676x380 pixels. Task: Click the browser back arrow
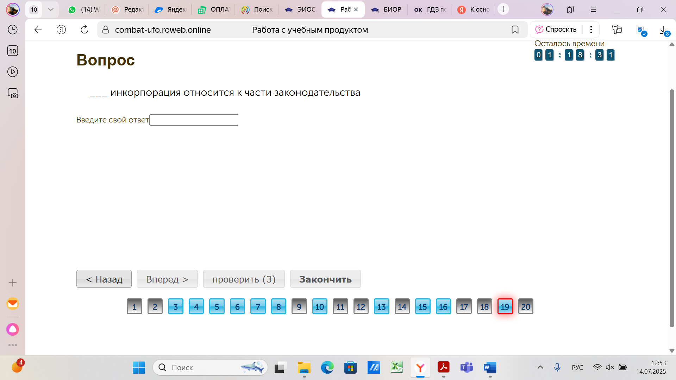pos(38,30)
